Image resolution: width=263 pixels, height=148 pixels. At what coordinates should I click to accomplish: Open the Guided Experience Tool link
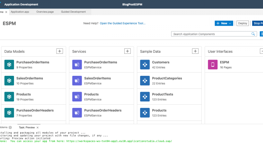pos(122,23)
